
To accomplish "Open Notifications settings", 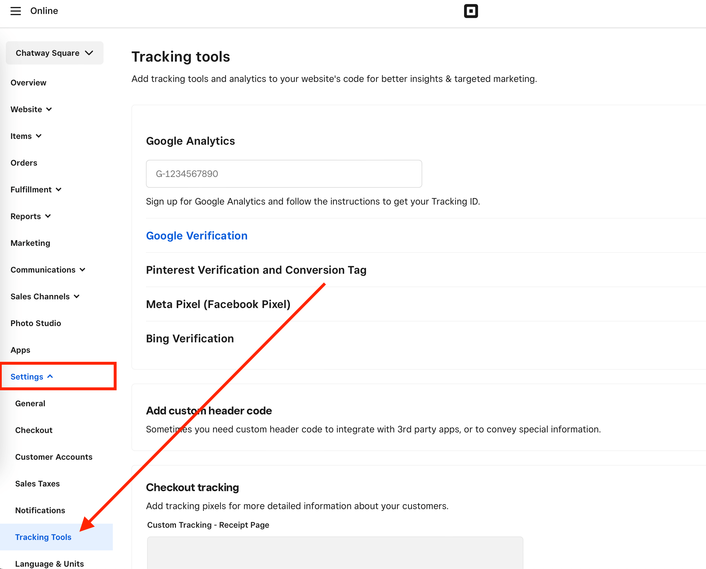I will click(x=40, y=510).
